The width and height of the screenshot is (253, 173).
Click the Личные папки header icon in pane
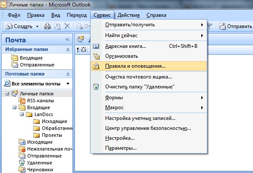point(81,39)
